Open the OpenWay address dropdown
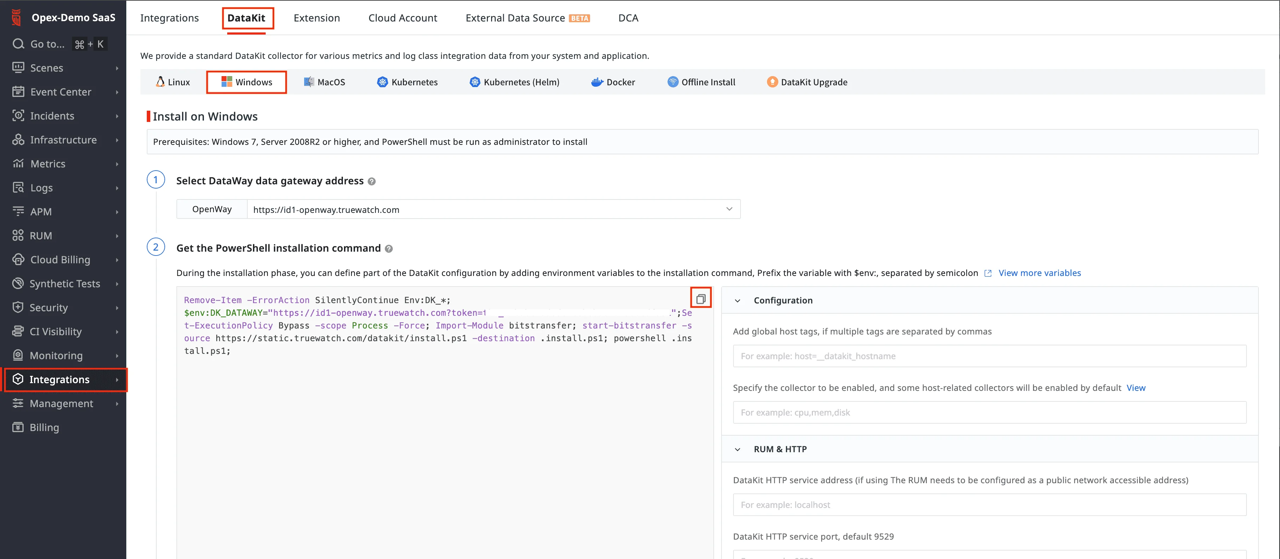This screenshot has width=1280, height=559. pyautogui.click(x=494, y=209)
